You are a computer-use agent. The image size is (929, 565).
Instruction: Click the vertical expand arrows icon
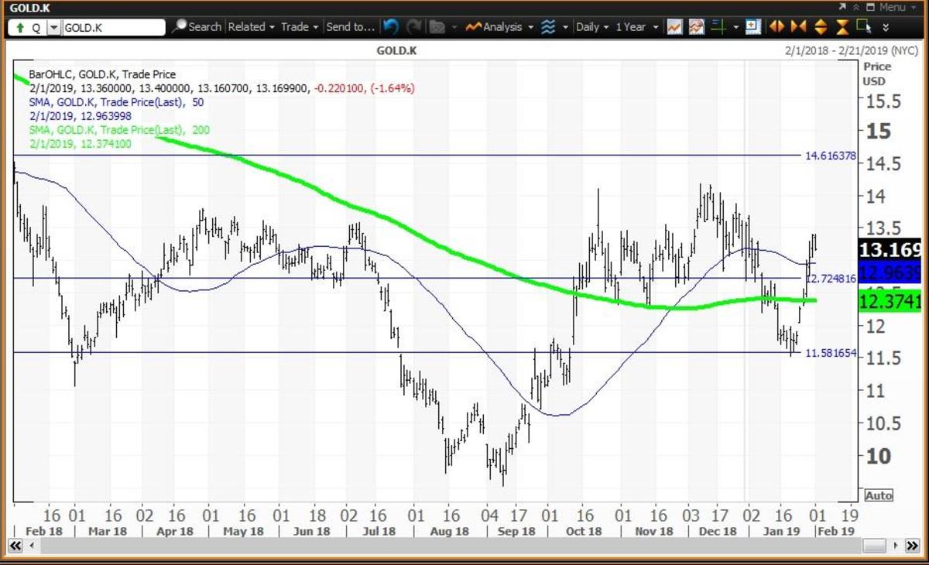click(x=821, y=27)
